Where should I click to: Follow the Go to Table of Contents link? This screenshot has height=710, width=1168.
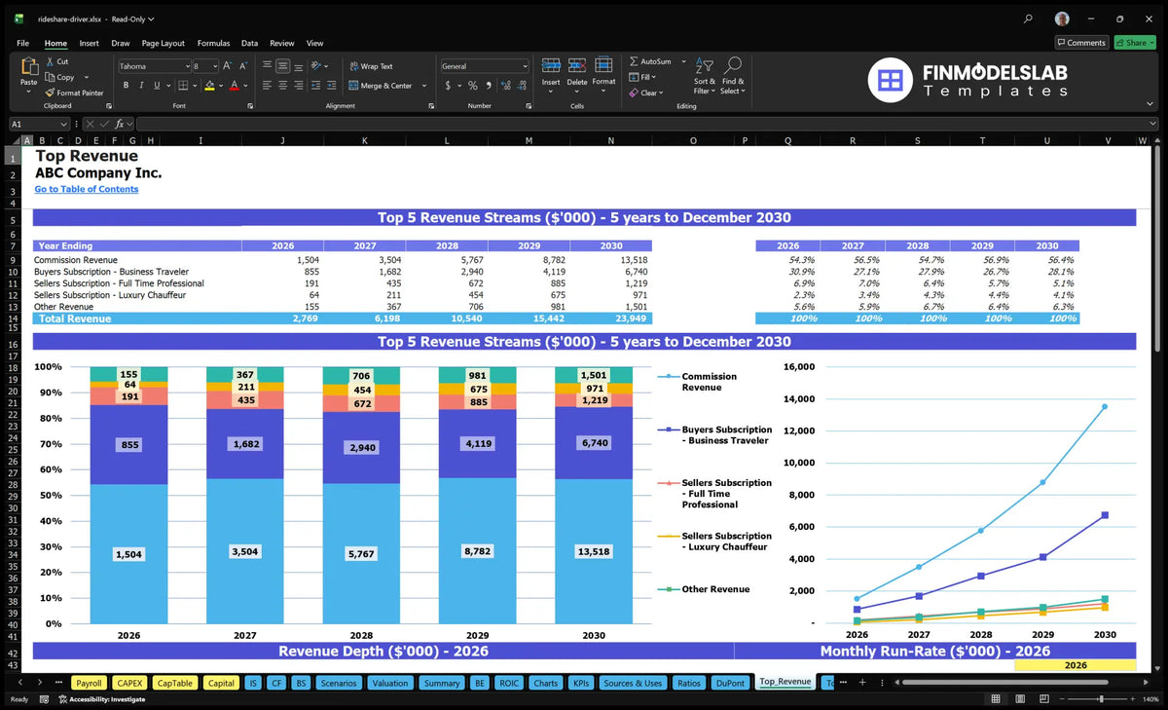click(87, 189)
